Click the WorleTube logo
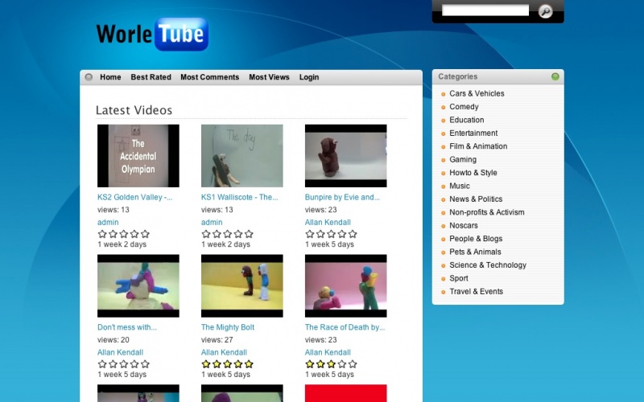Image resolution: width=644 pixels, height=402 pixels. (152, 34)
